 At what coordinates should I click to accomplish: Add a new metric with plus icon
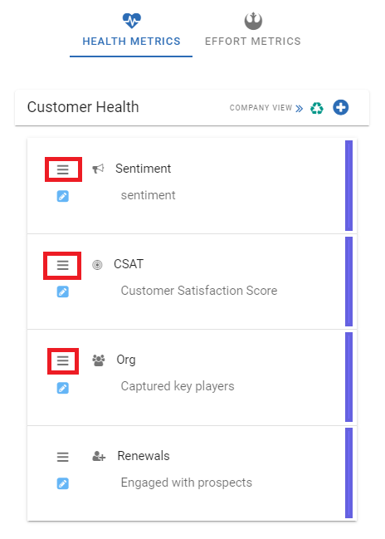[341, 108]
